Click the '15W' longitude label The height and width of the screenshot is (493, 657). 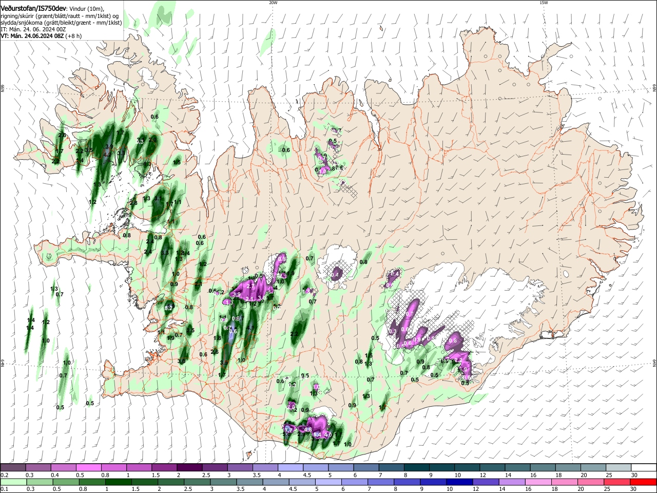543,3
